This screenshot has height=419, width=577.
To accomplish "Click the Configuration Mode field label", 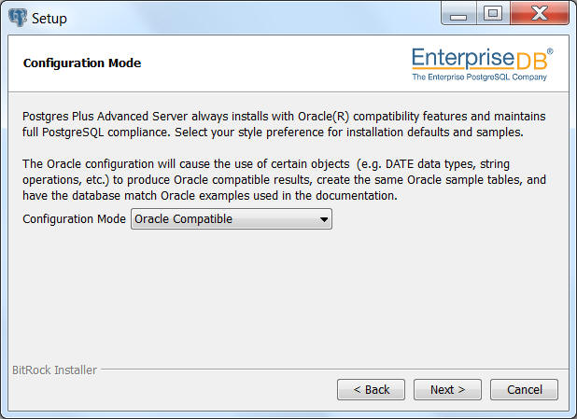I will point(74,219).
